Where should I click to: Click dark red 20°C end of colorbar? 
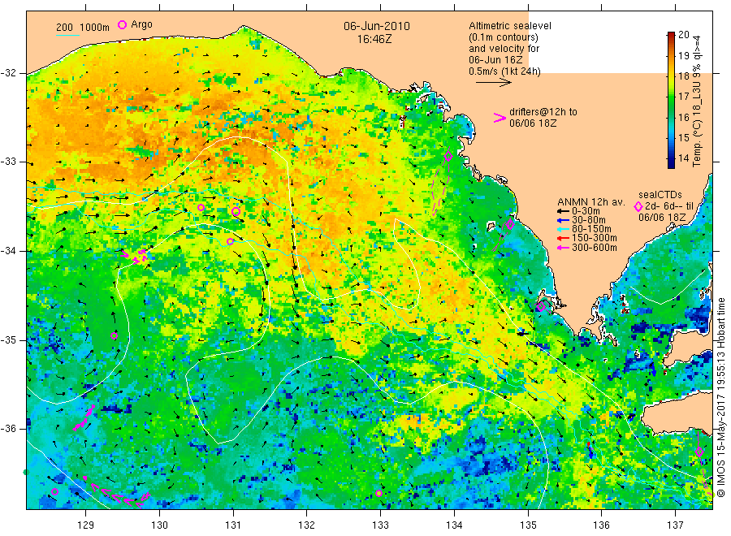(671, 36)
